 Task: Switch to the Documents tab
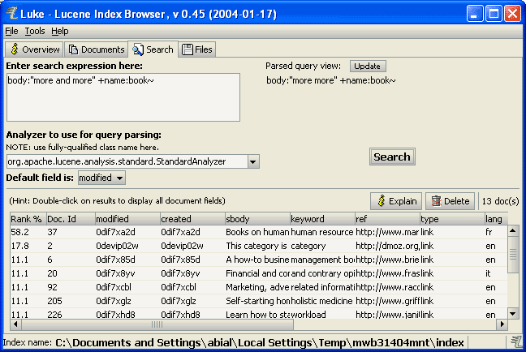point(97,49)
